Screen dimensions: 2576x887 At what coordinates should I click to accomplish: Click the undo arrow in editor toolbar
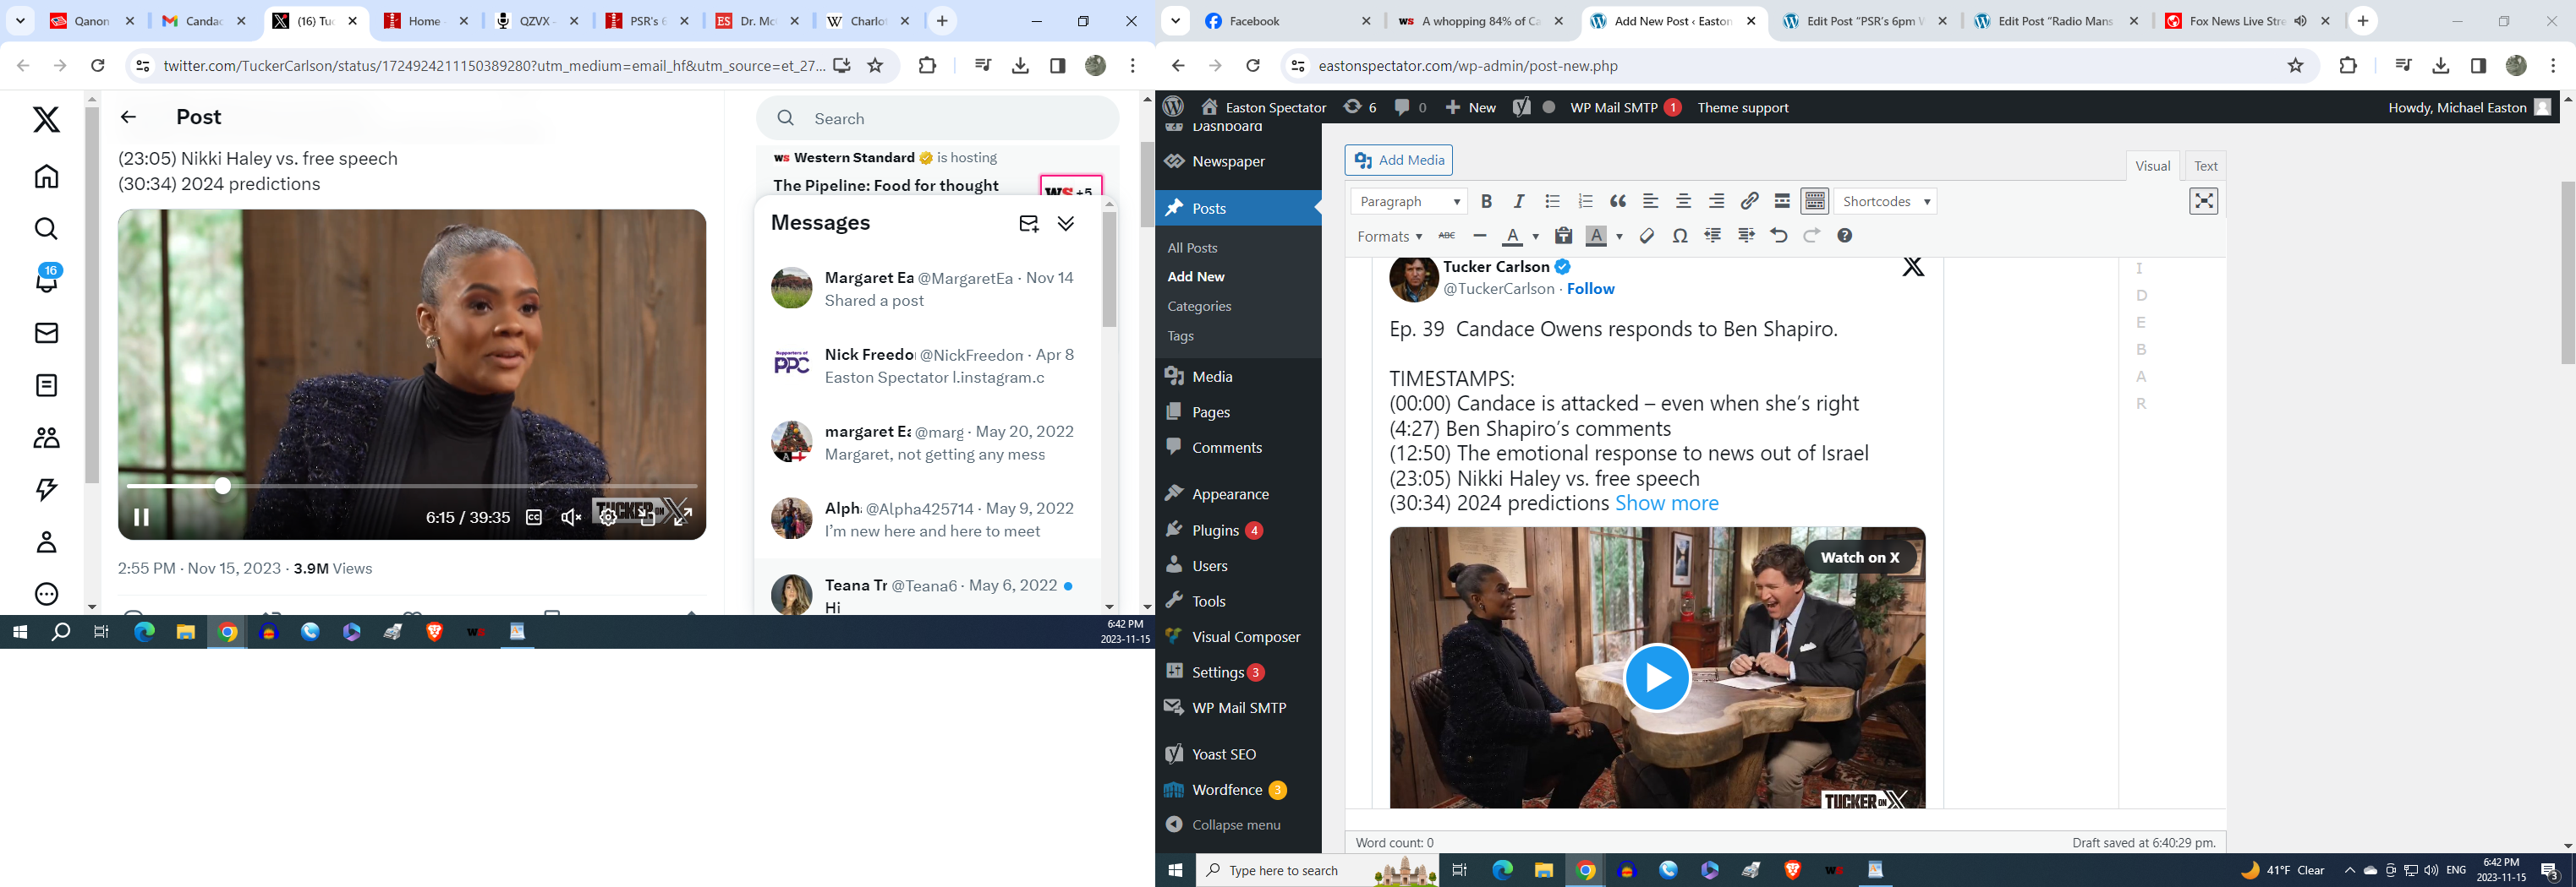click(1778, 237)
